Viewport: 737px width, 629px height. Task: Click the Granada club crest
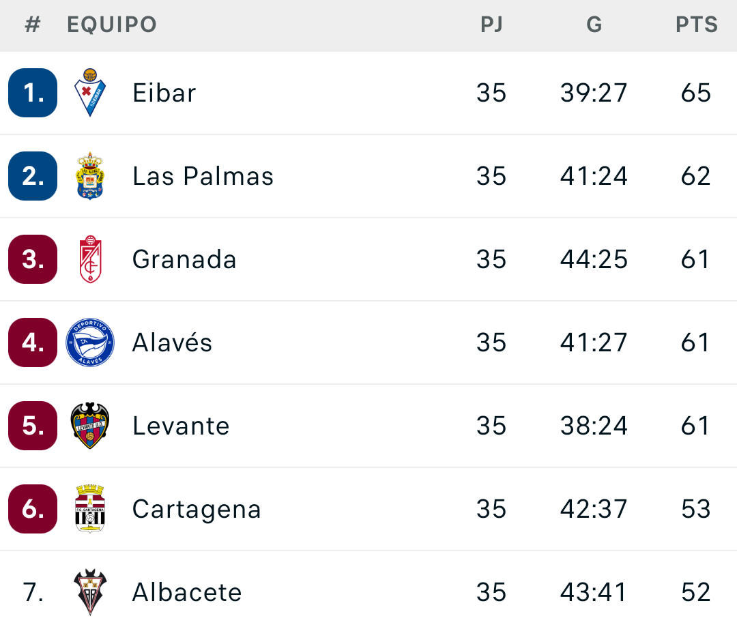click(89, 259)
